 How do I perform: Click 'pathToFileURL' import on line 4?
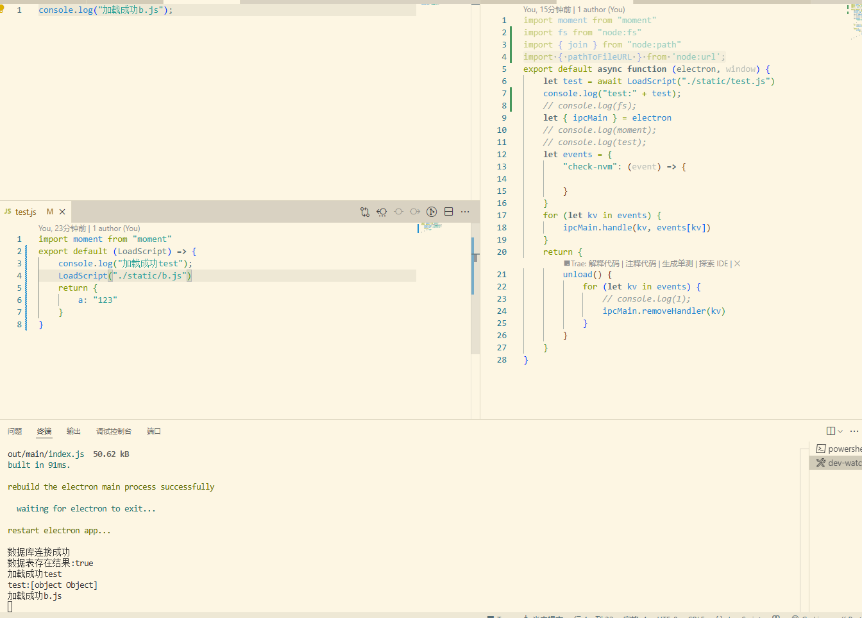click(600, 57)
